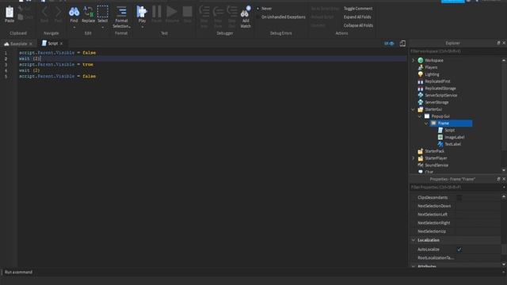Select SoundService in Explorer
Viewport: 507px width, 285px height.
click(x=436, y=165)
